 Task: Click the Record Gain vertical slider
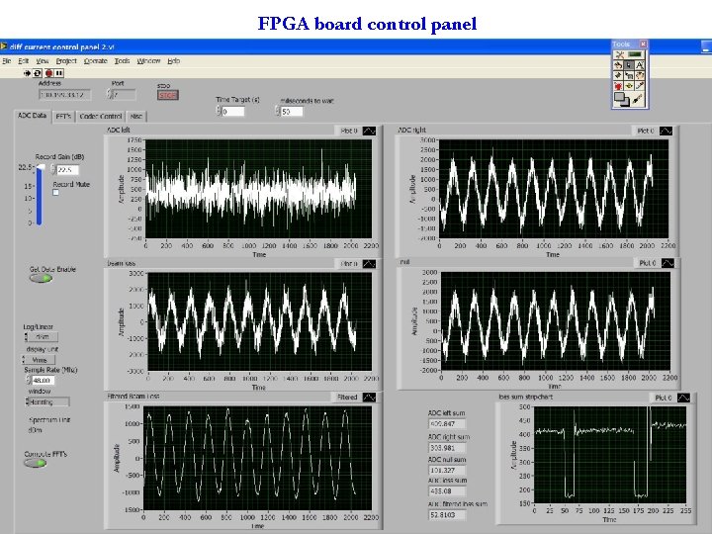[40, 195]
